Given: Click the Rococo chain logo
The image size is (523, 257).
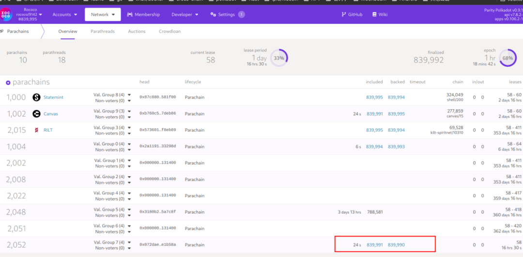Looking at the screenshot, I should 6,15.
